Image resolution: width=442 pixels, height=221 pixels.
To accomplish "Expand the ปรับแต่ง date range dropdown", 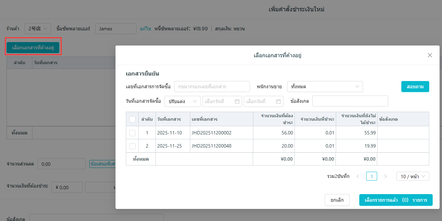I will 182,101.
